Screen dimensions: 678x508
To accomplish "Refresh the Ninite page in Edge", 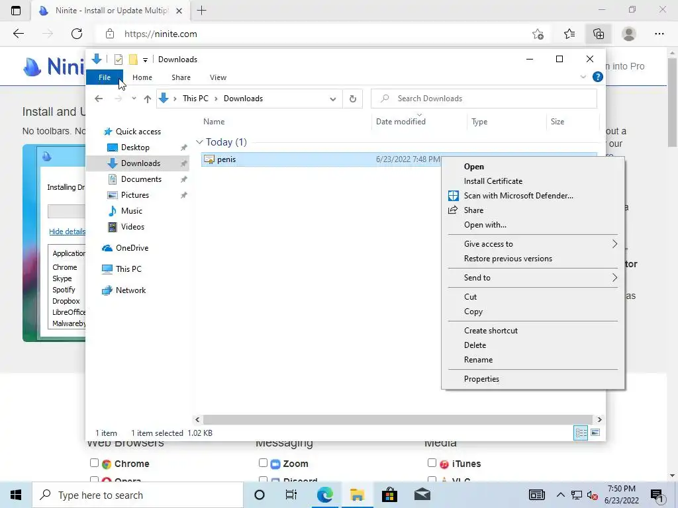I will coord(77,34).
